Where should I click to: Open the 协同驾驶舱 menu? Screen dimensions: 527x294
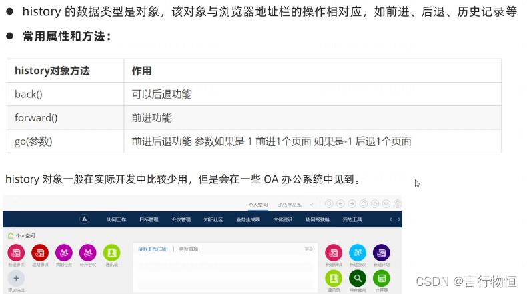[318, 219]
